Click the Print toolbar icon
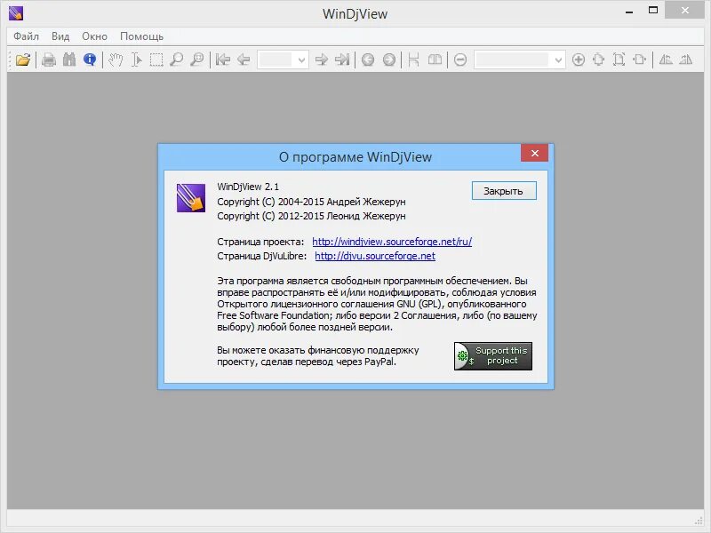This screenshot has width=711, height=533. pyautogui.click(x=49, y=60)
